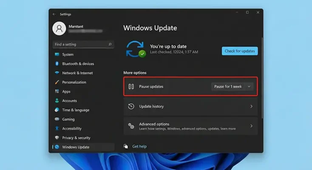The image size is (312, 170).
Task: Click the Pause updates pause icon
Action: (131, 86)
